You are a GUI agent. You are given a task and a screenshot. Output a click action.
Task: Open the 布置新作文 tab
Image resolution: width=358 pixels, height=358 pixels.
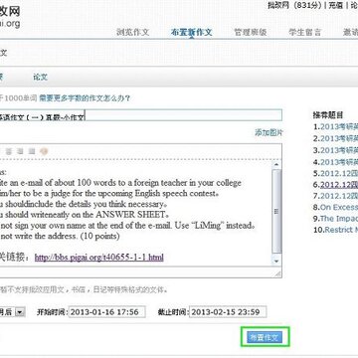pos(191,32)
